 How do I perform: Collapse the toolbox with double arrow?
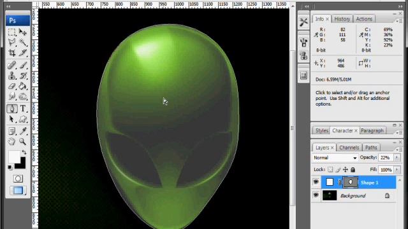pos(8,6)
